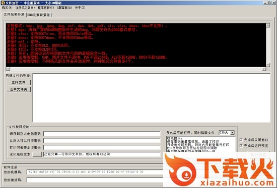The height and width of the screenshot is (188, 277).
Task: Switch to the DWG元素背景化 tab
Action: (x=39, y=15)
